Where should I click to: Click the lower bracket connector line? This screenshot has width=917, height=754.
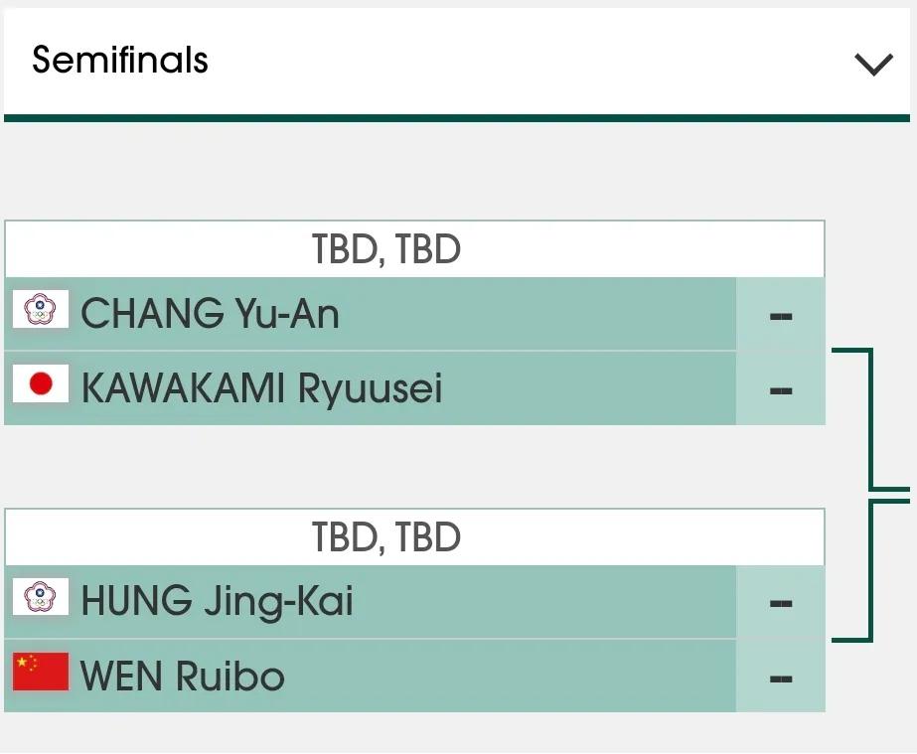pyautogui.click(x=870, y=570)
